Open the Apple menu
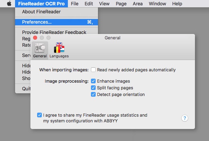 coord(9,4)
